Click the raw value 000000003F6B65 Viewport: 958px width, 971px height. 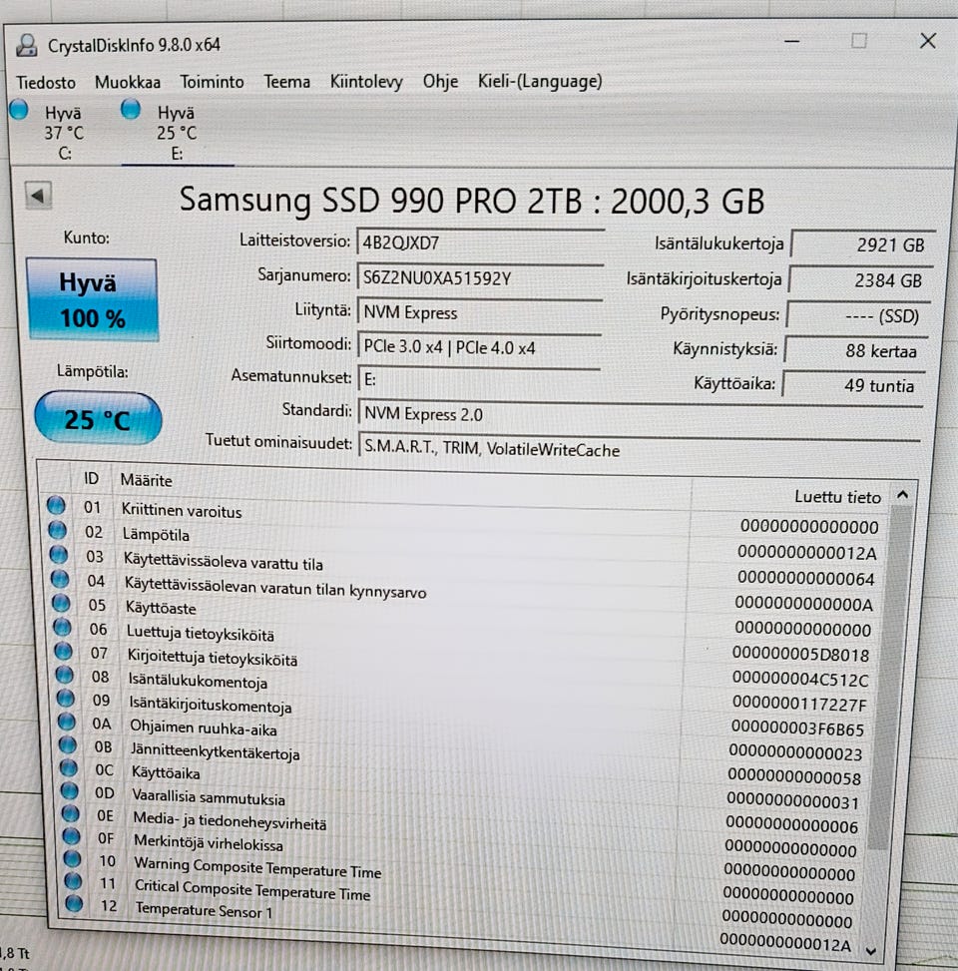click(x=797, y=728)
